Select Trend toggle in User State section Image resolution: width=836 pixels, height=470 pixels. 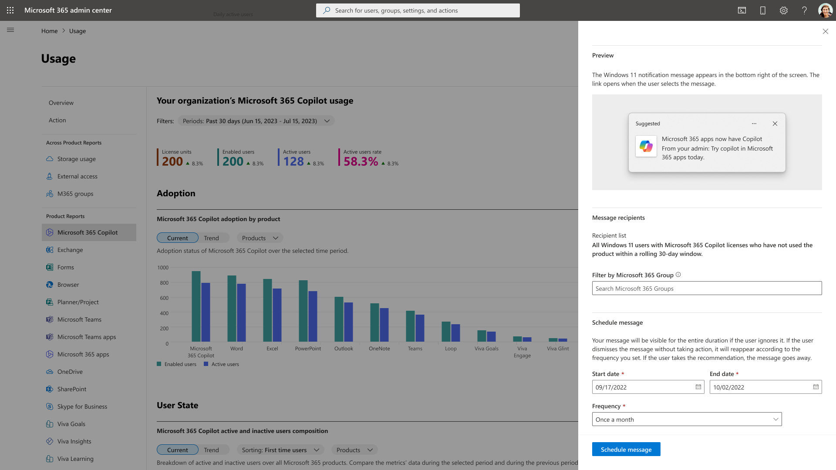pyautogui.click(x=211, y=450)
